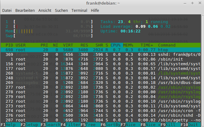Viewport: 204px width, 127px height.
Task: Select rsyslog process row PID 272
Action: click(x=101, y=101)
